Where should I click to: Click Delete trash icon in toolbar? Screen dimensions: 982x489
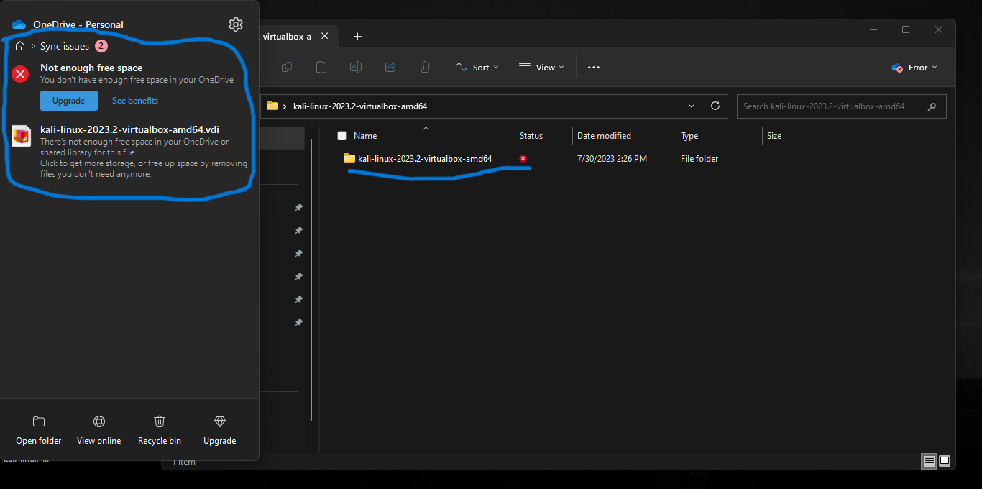tap(425, 67)
